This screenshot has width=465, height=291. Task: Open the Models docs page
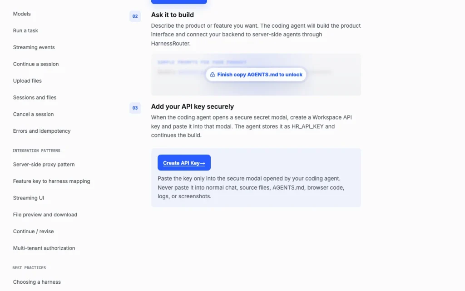pyautogui.click(x=22, y=14)
